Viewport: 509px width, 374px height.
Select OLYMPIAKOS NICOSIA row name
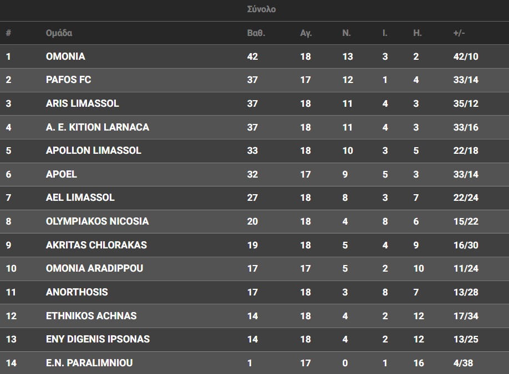[97, 221]
